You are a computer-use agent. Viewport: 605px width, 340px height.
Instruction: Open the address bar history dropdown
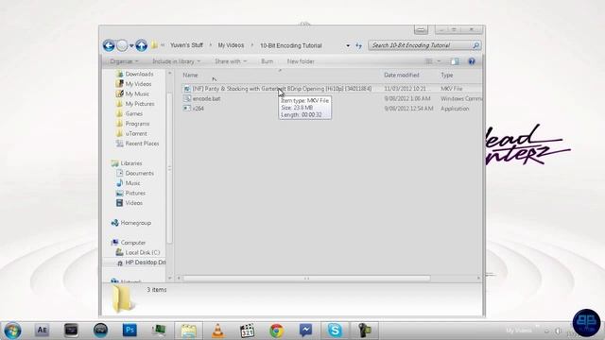click(x=348, y=45)
